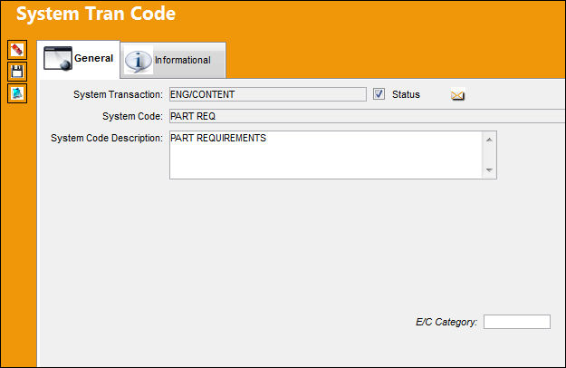
Task: Click the 'System Tran Code' title text
Action: pyautogui.click(x=96, y=15)
